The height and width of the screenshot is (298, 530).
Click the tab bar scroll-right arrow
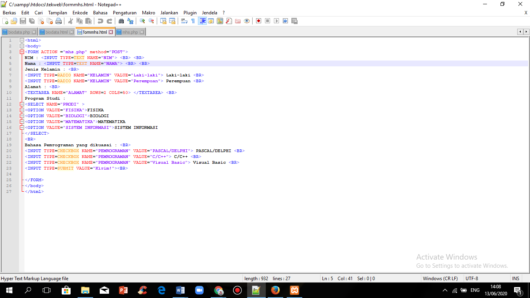[527, 32]
